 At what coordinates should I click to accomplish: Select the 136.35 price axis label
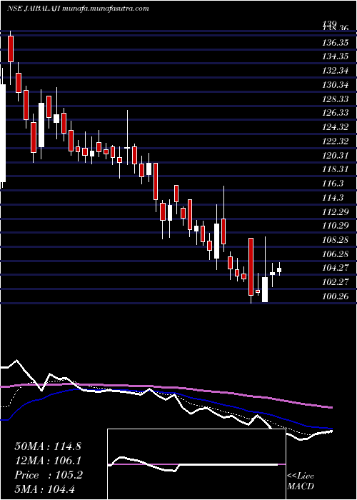coord(335,42)
